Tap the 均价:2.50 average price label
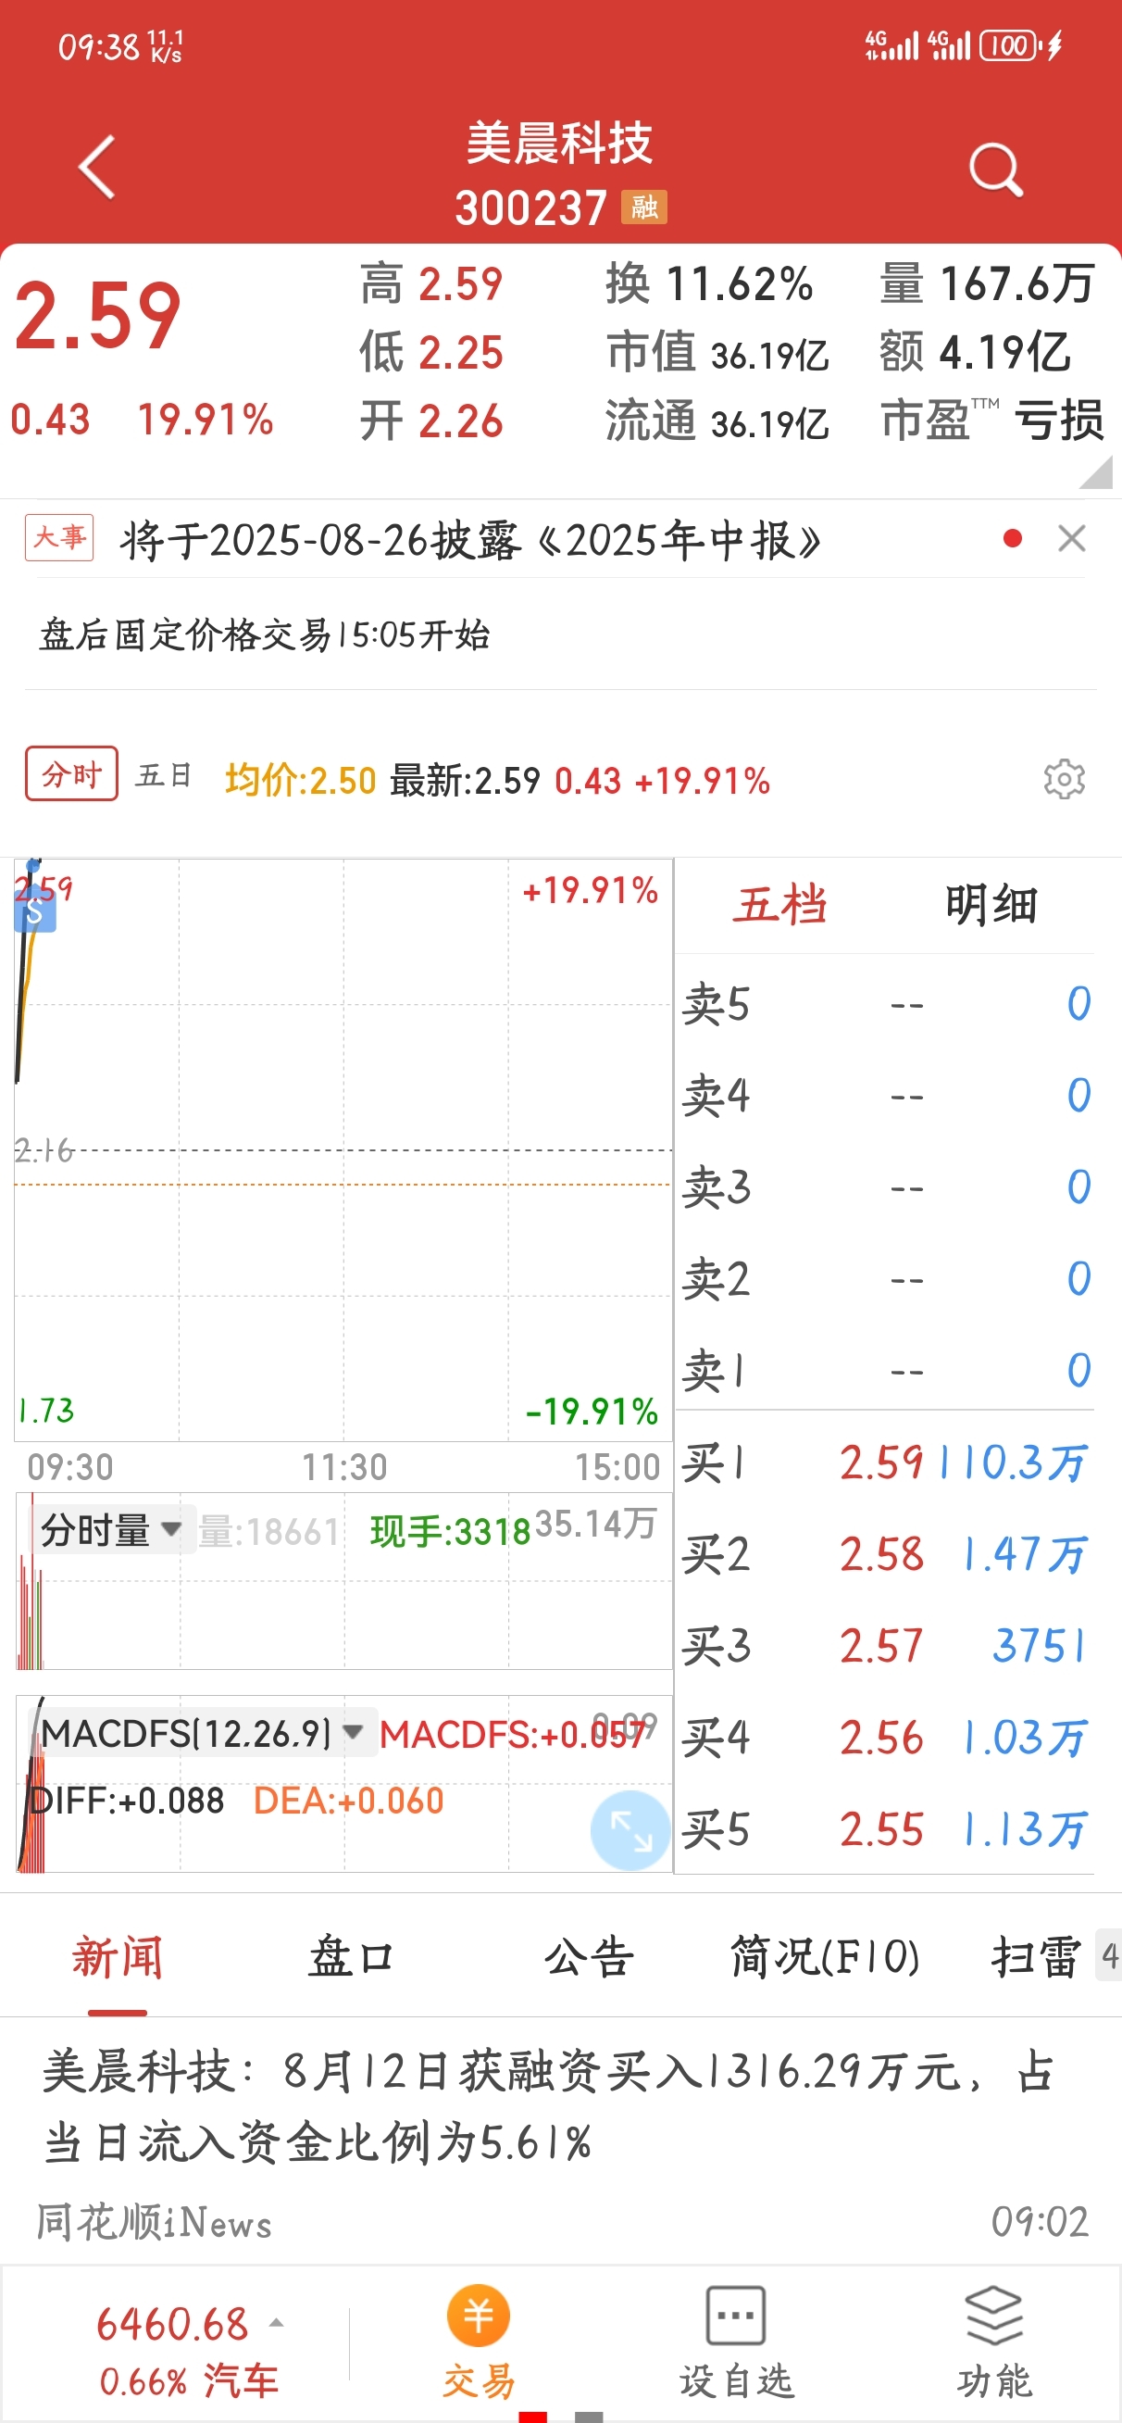The height and width of the screenshot is (2423, 1122). click(x=300, y=781)
